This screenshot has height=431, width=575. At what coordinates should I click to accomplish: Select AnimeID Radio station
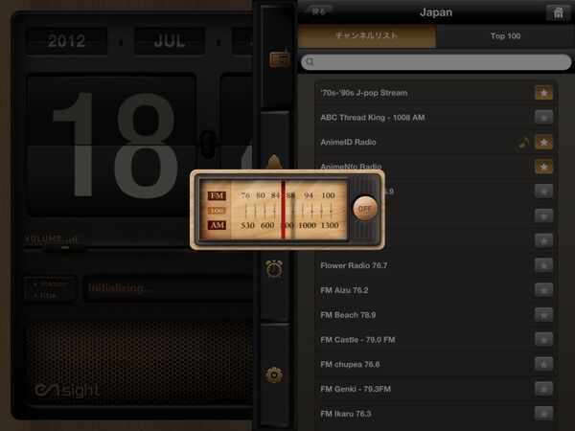436,142
